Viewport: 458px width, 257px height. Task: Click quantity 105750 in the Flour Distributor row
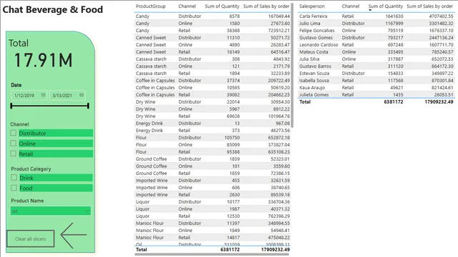tap(232, 138)
